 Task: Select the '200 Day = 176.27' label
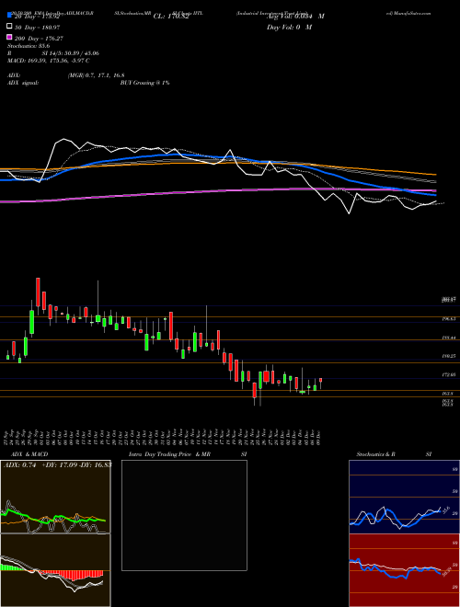pyautogui.click(x=40, y=38)
